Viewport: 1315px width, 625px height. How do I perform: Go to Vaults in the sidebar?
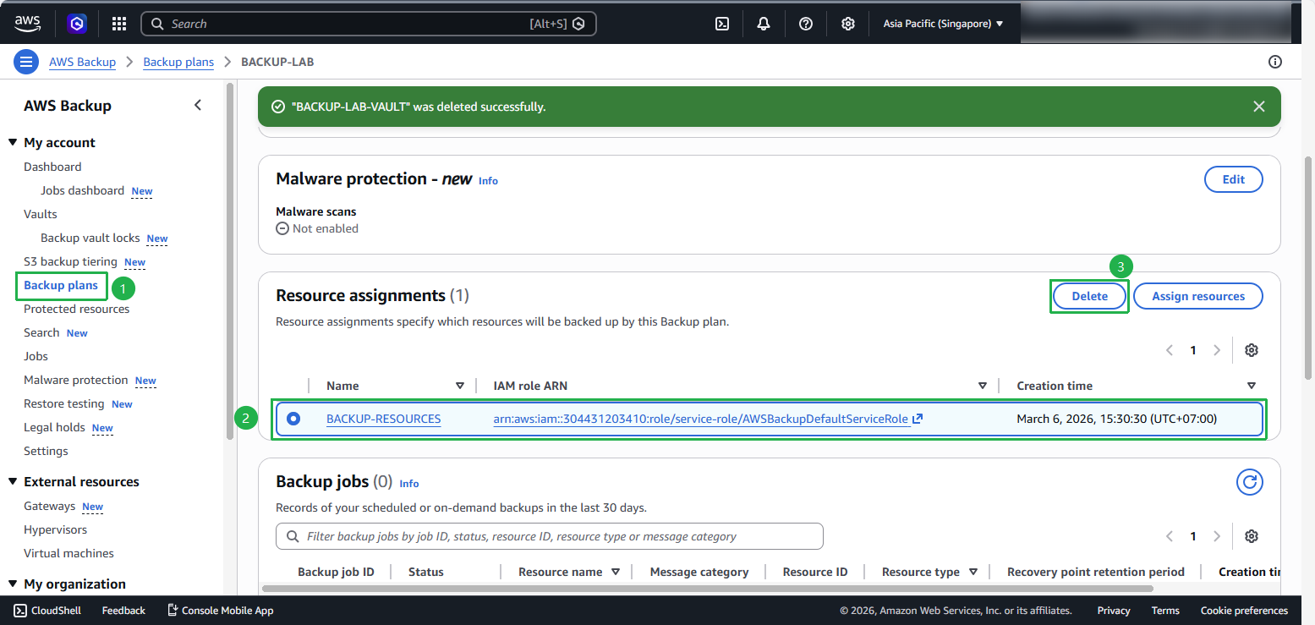click(41, 214)
